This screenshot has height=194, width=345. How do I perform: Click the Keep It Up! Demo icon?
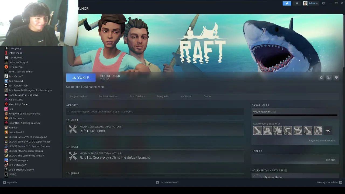tap(6, 104)
